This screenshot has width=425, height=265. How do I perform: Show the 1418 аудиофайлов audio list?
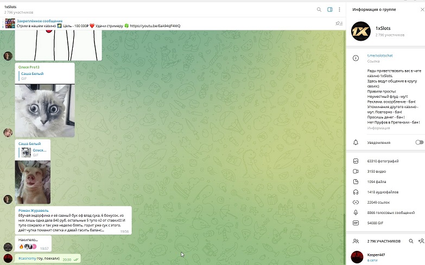tap(382, 192)
